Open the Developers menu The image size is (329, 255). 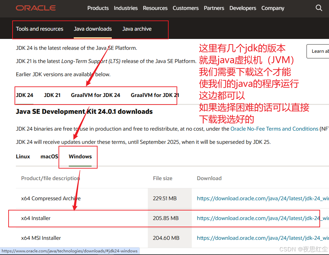point(243,8)
